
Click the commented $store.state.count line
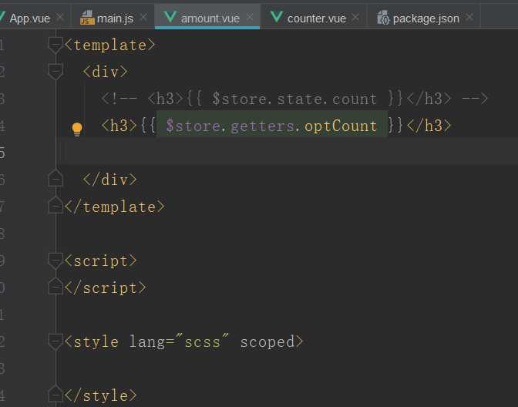click(294, 99)
